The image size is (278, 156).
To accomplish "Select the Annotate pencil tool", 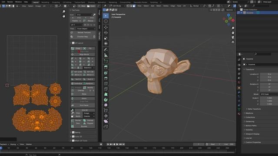I will pos(106,50).
